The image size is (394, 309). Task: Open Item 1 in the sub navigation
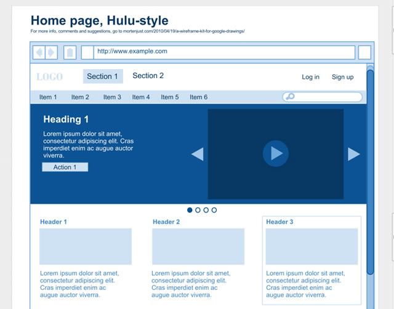(x=48, y=97)
